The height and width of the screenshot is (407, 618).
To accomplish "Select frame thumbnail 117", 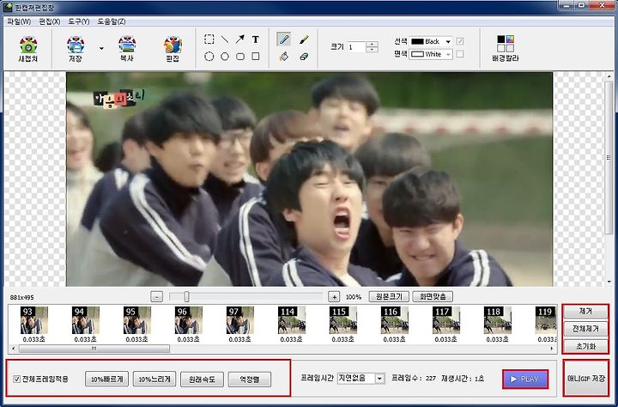I will (446, 320).
